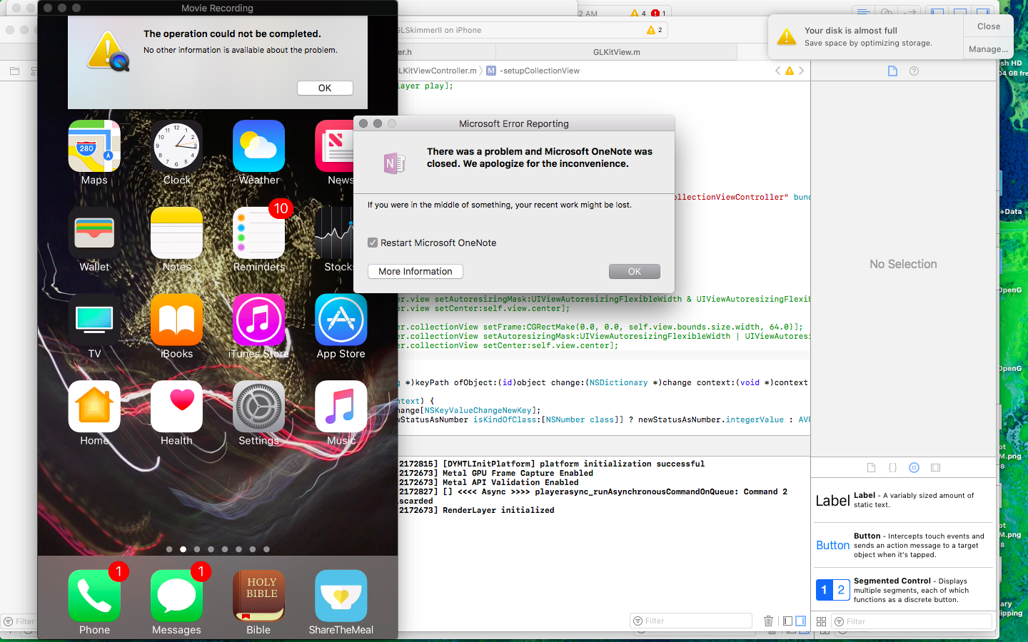Click the highlighted current page dot on iPhone
The height and width of the screenshot is (642, 1028).
point(183,549)
